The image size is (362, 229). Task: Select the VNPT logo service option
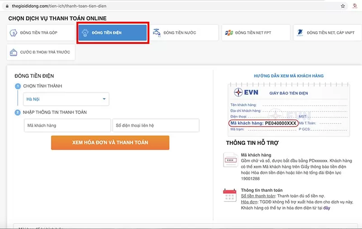coord(300,33)
